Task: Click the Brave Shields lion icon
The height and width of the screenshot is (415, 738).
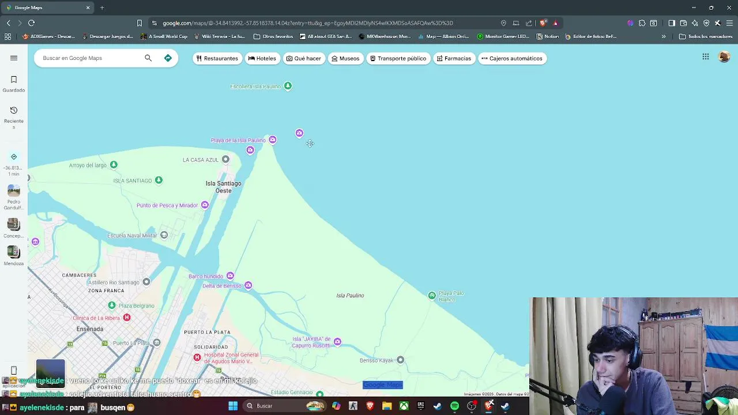Action: tap(543, 23)
